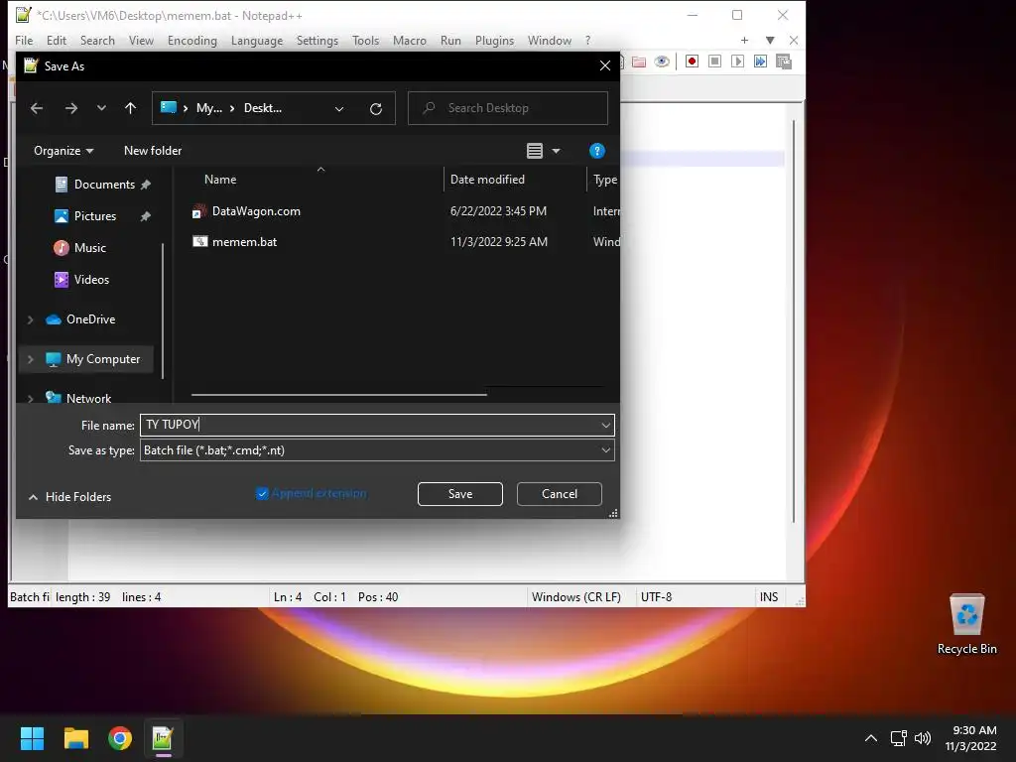Select My Computer in navigation pane

click(x=103, y=359)
